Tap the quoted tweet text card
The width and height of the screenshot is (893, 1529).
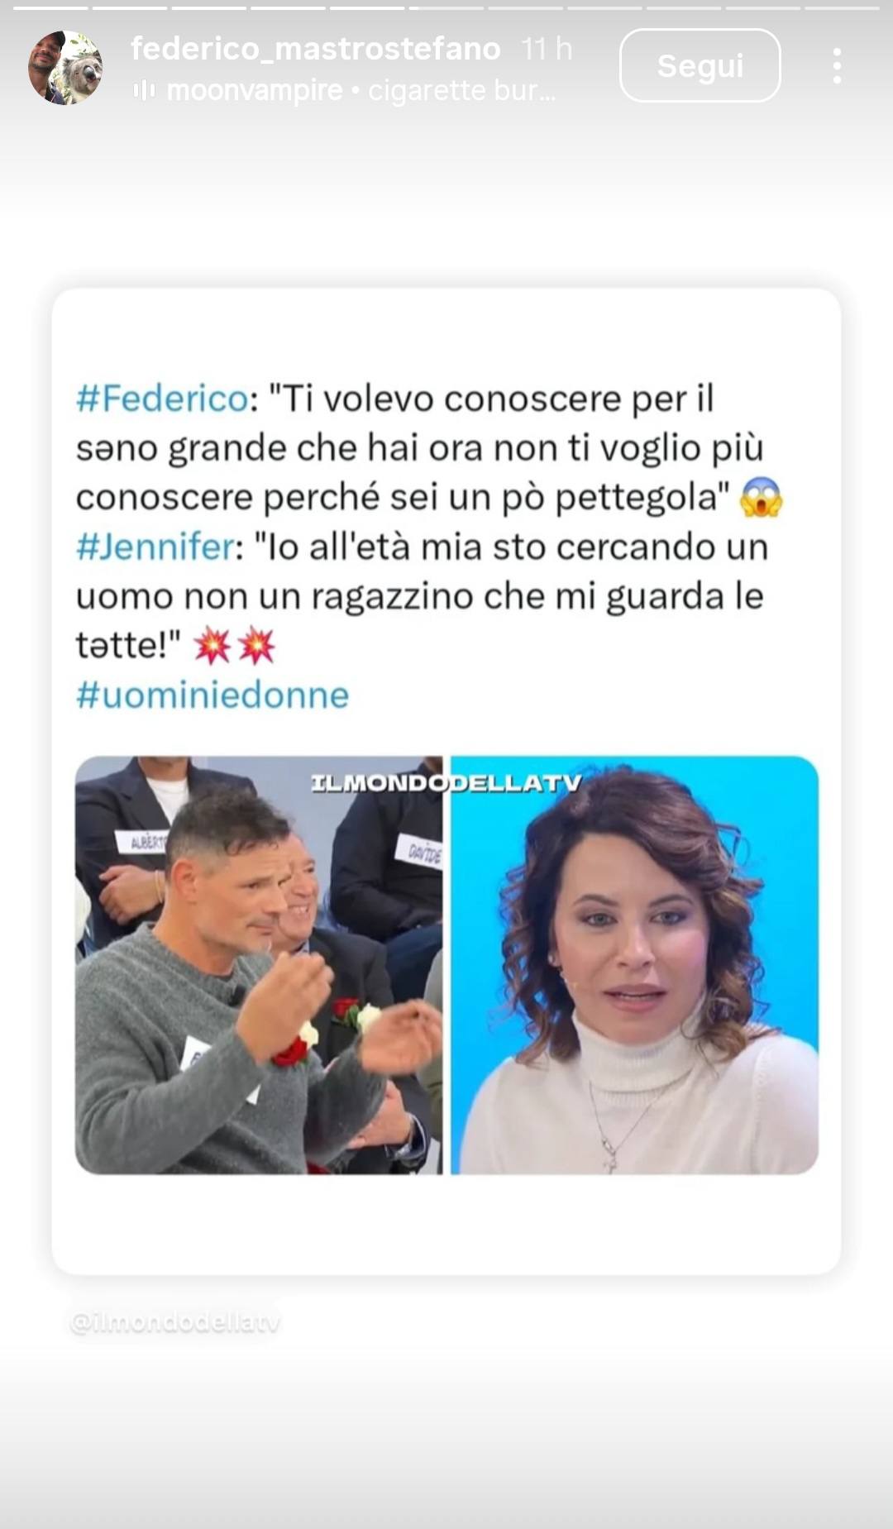point(446,781)
